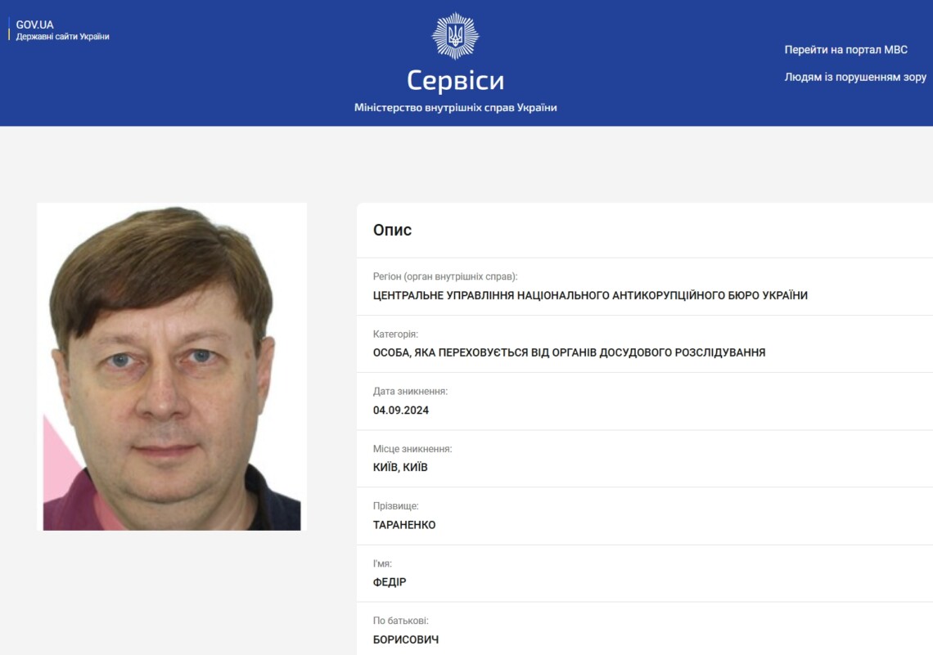The width and height of the screenshot is (933, 655).
Task: Click the 'Опис' section heading
Action: (x=392, y=230)
